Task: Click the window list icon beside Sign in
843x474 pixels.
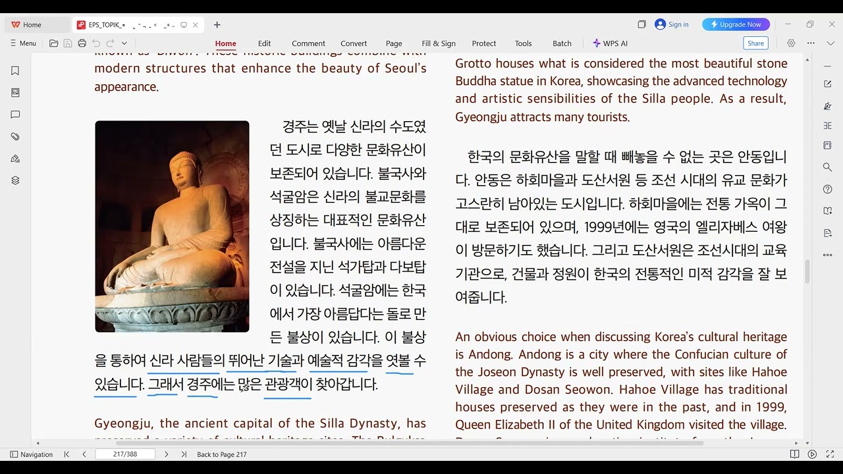Action: tap(641, 24)
